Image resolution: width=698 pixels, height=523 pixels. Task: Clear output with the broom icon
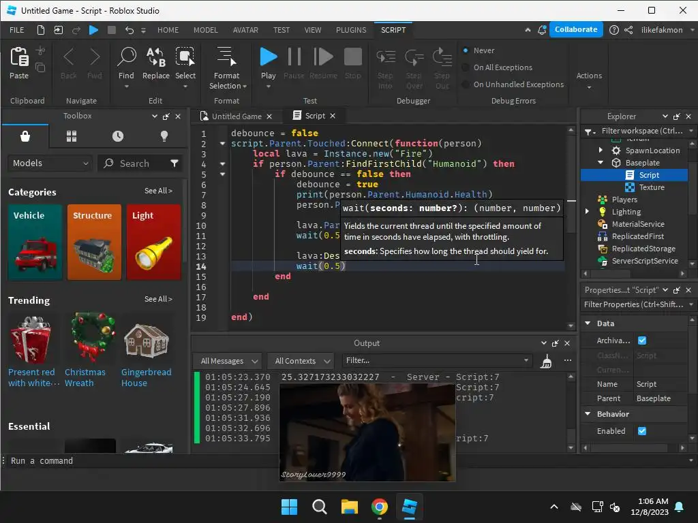coord(546,362)
